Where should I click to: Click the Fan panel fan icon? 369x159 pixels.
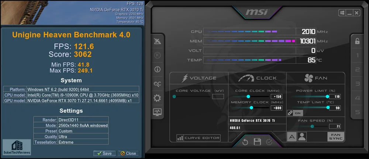point(308,78)
